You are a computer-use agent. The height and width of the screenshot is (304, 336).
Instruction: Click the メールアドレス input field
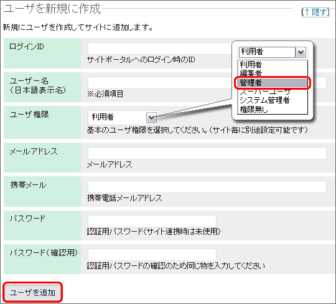(207, 153)
